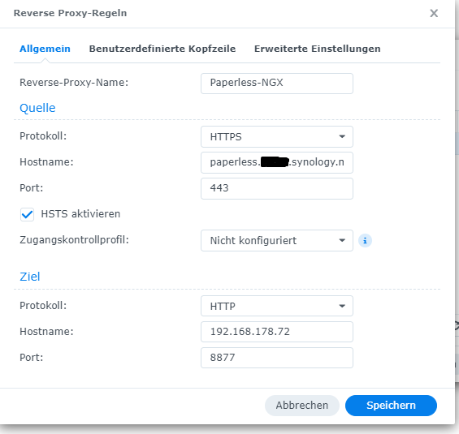Open the Ziel Protokoll HTTP dropdown
The image size is (459, 434).
click(x=277, y=306)
